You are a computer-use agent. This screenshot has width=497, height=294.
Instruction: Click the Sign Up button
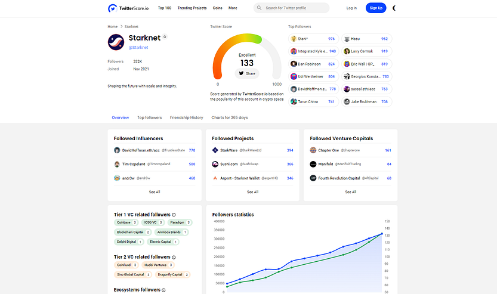point(376,8)
